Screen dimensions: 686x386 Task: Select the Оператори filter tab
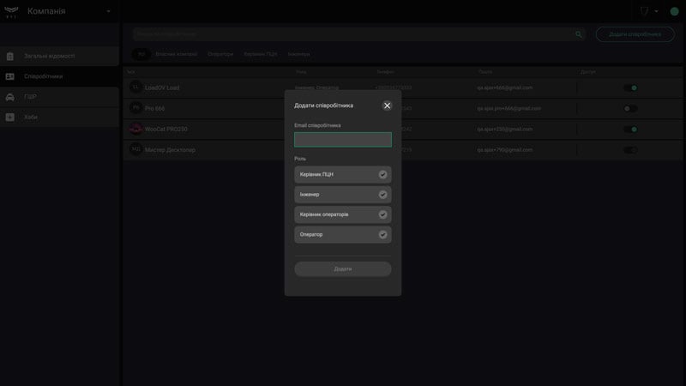(x=220, y=54)
